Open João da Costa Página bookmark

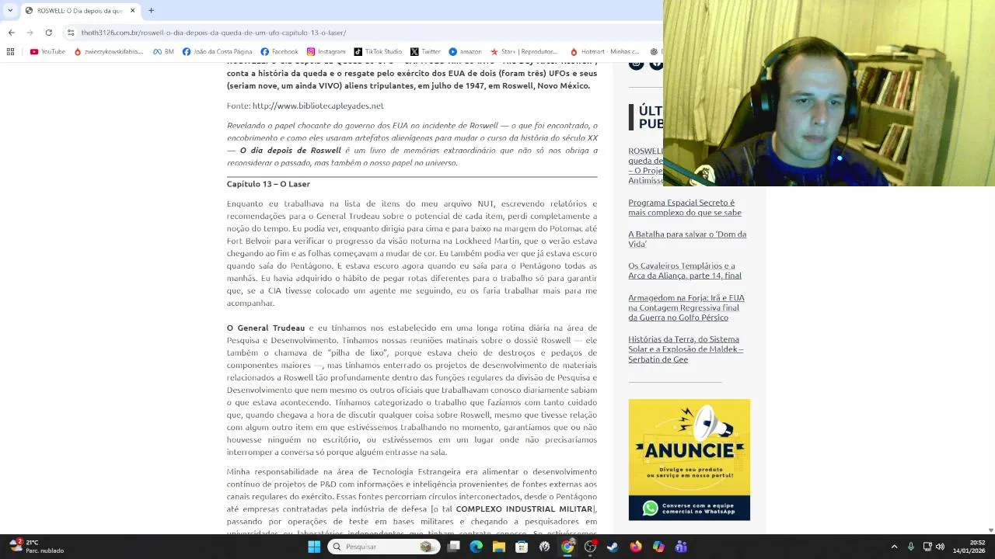point(217,52)
